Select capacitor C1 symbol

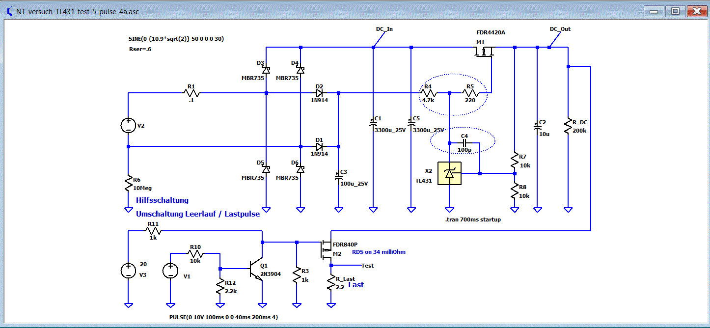pos(373,122)
